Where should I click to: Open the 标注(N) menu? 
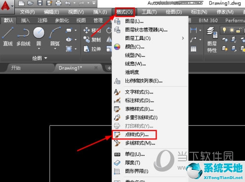(199, 12)
